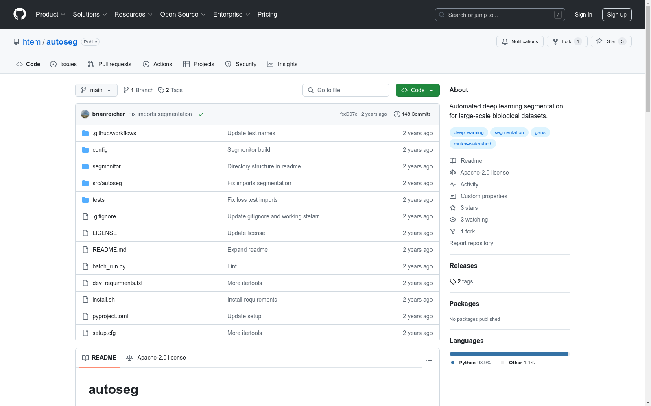Select the Apache-2.0 license tab in the README section
This screenshot has width=651, height=406.
tap(156, 358)
